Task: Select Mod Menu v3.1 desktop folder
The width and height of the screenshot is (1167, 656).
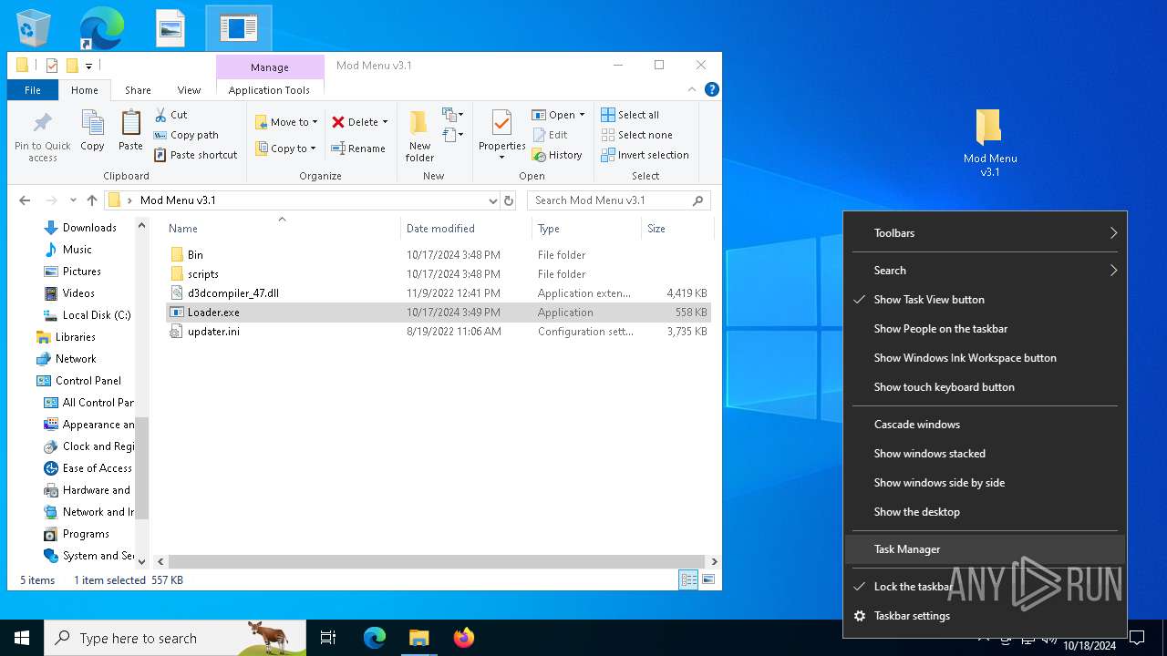Action: 989,143
